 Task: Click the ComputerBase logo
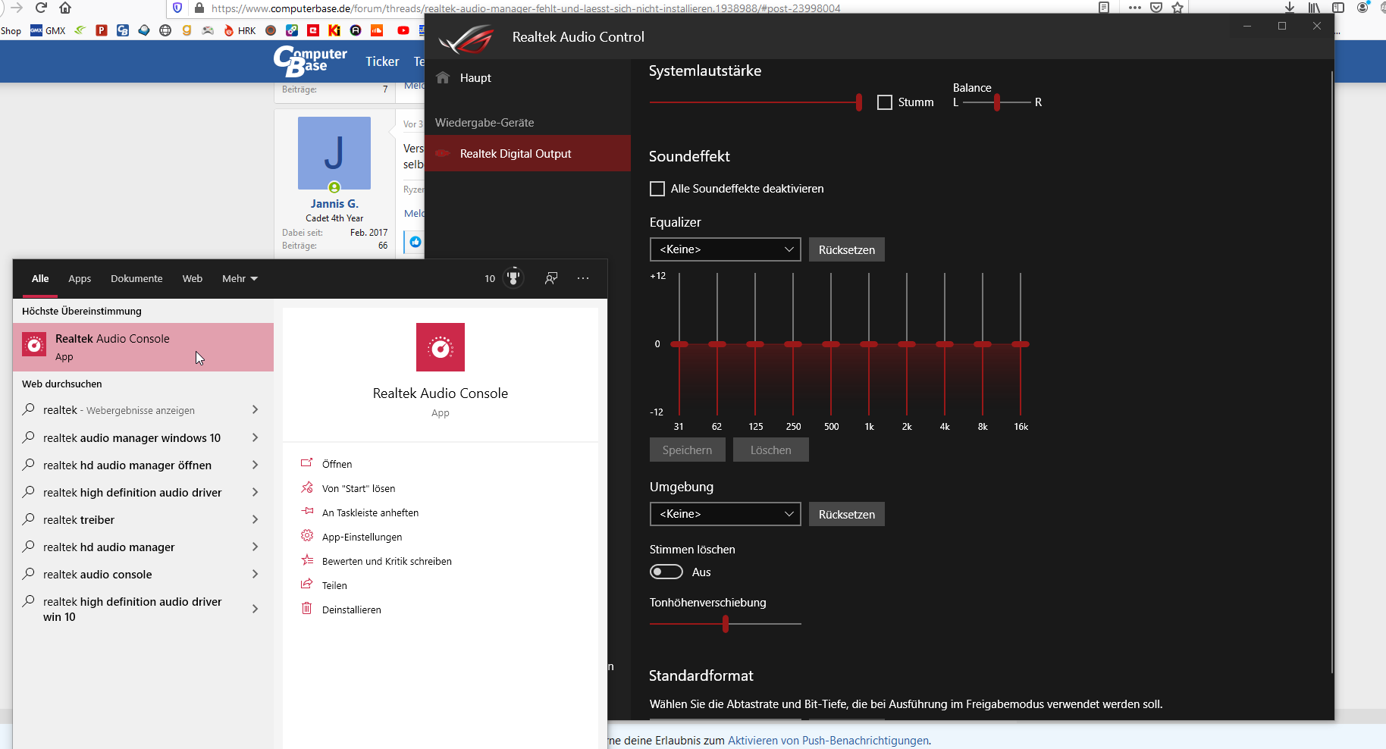coord(310,61)
